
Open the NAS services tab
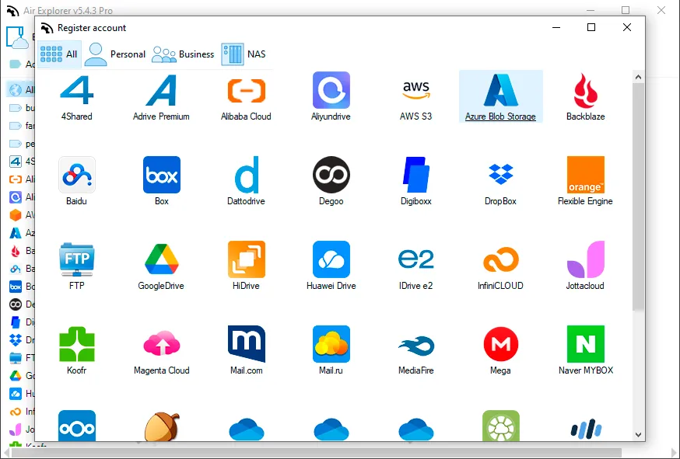(244, 54)
